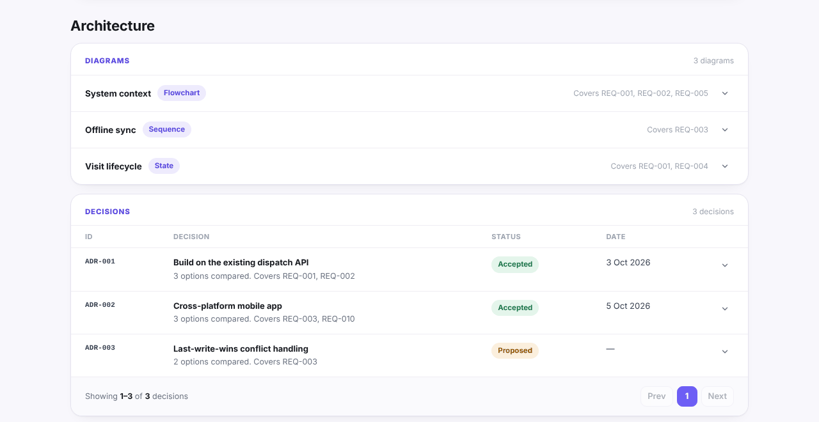Click the Accepted status badge for ADR-001

coord(515,265)
